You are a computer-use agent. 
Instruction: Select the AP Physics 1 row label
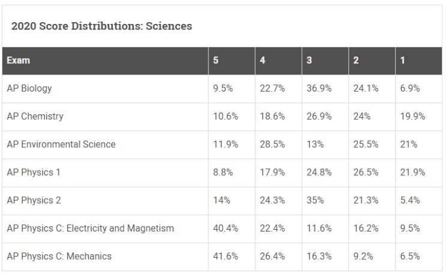click(x=34, y=172)
